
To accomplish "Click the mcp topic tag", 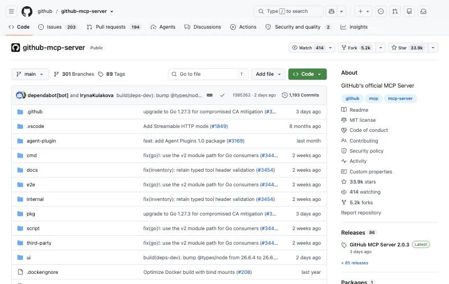I will pyautogui.click(x=373, y=98).
